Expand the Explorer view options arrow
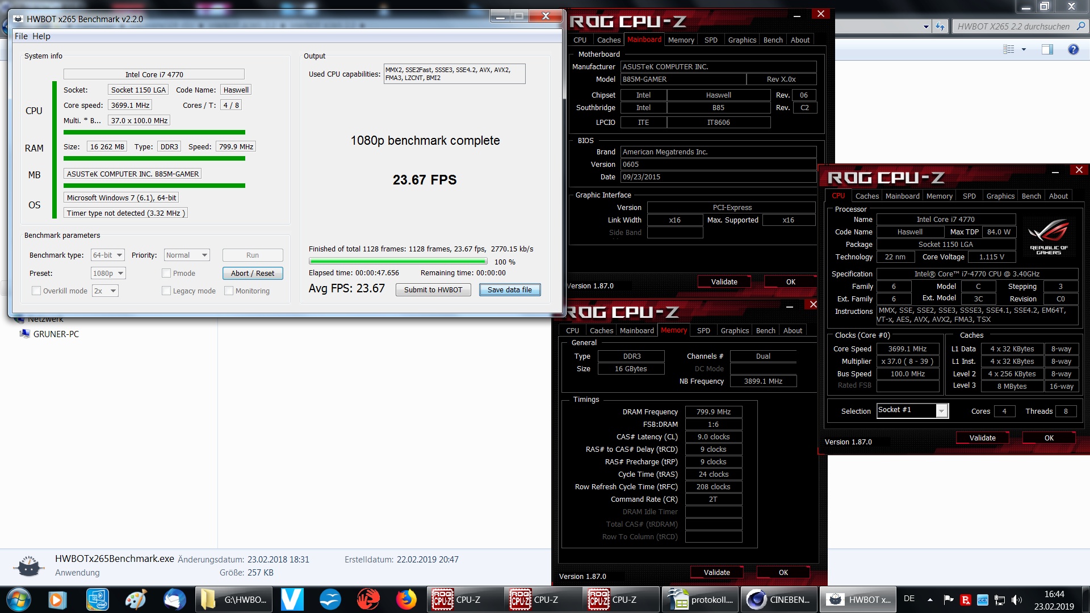Screen dimensions: 1090x613 1024,49
